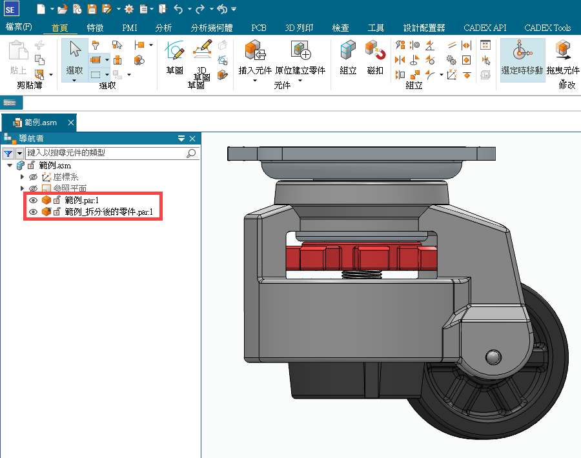The image size is (581, 458).
Task: Open the 檔案(F) menu
Action: tap(19, 28)
